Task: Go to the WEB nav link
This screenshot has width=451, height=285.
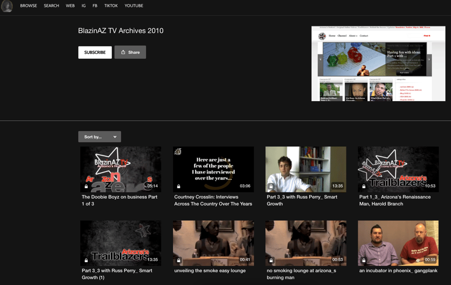Action: click(x=70, y=6)
